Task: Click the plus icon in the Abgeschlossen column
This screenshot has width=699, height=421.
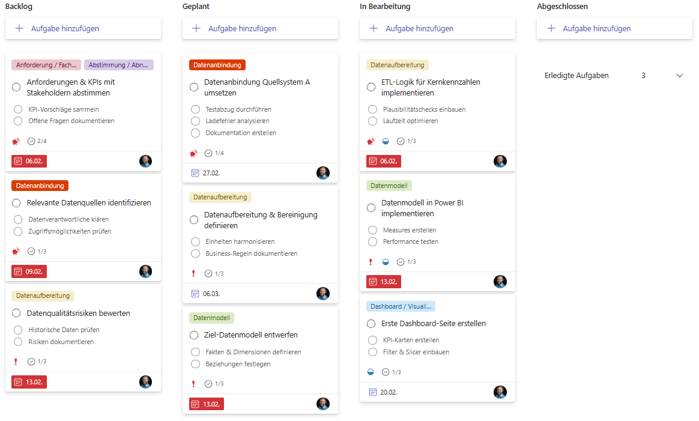Action: (551, 28)
